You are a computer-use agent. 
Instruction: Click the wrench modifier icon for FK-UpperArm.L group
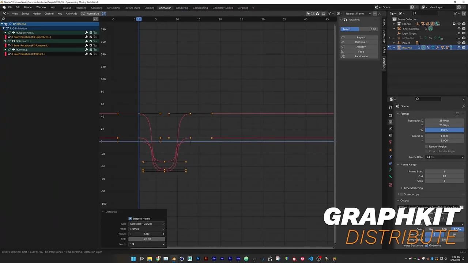pyautogui.click(x=87, y=33)
